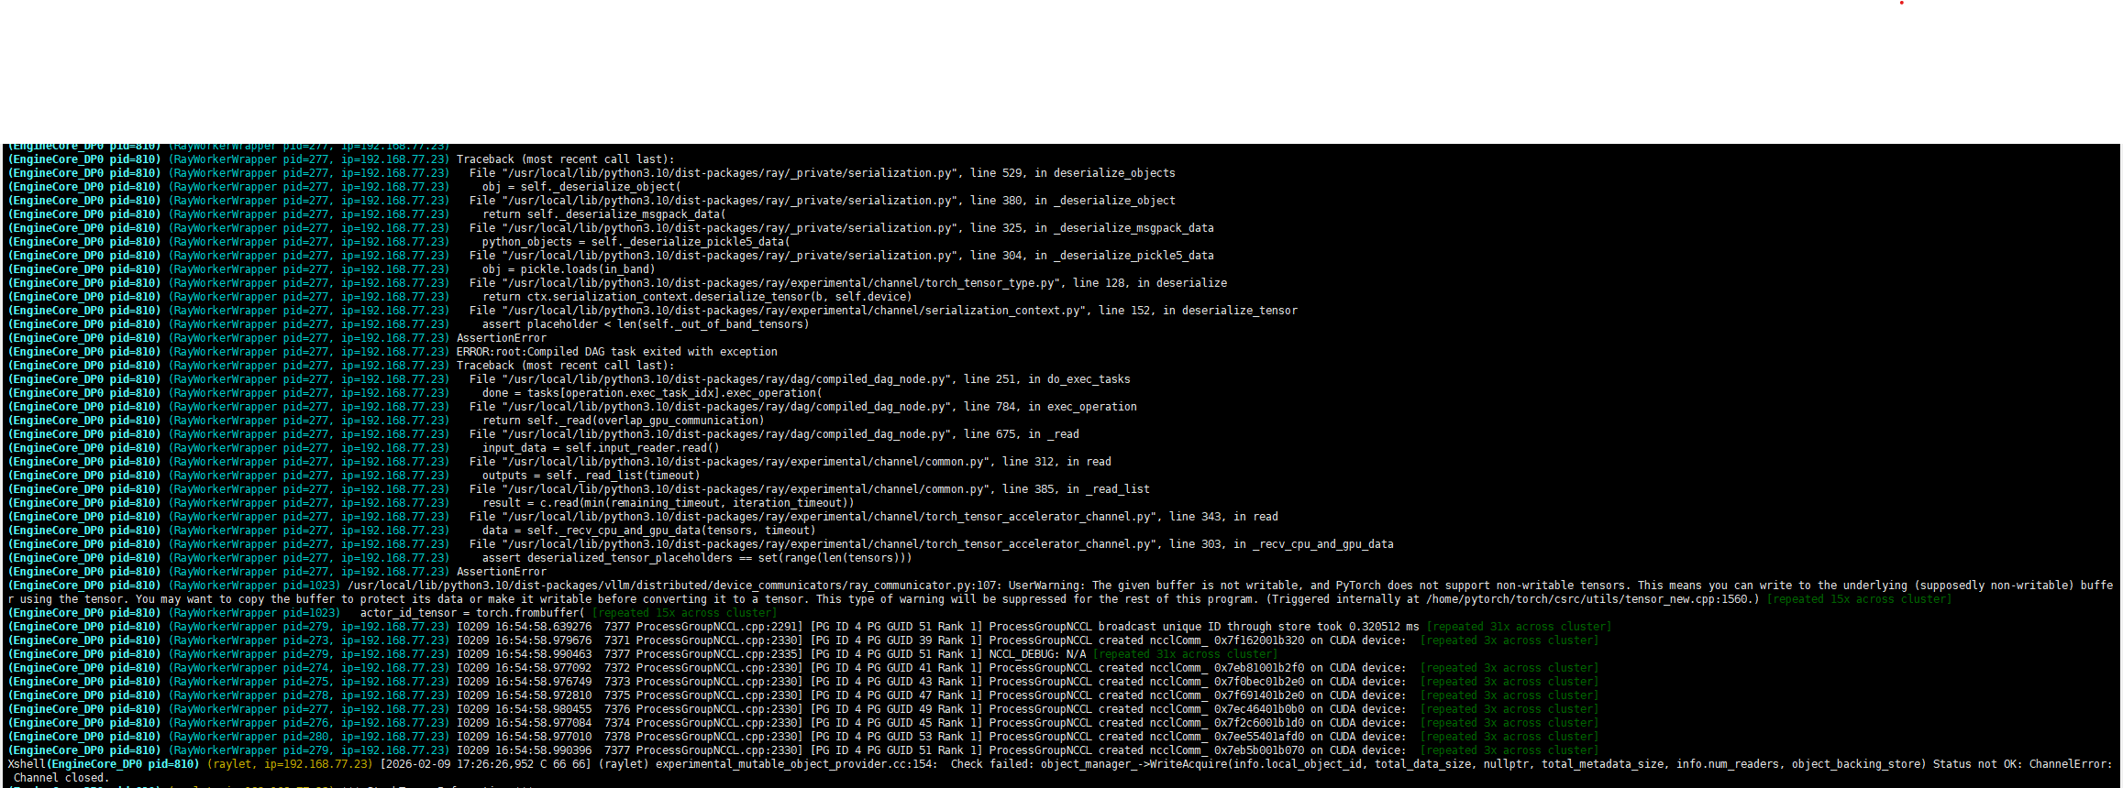The height and width of the screenshot is (788, 2123).
Task: Click 'ERROR:root:Compiled DAG task exited with exception'
Action: (x=616, y=352)
